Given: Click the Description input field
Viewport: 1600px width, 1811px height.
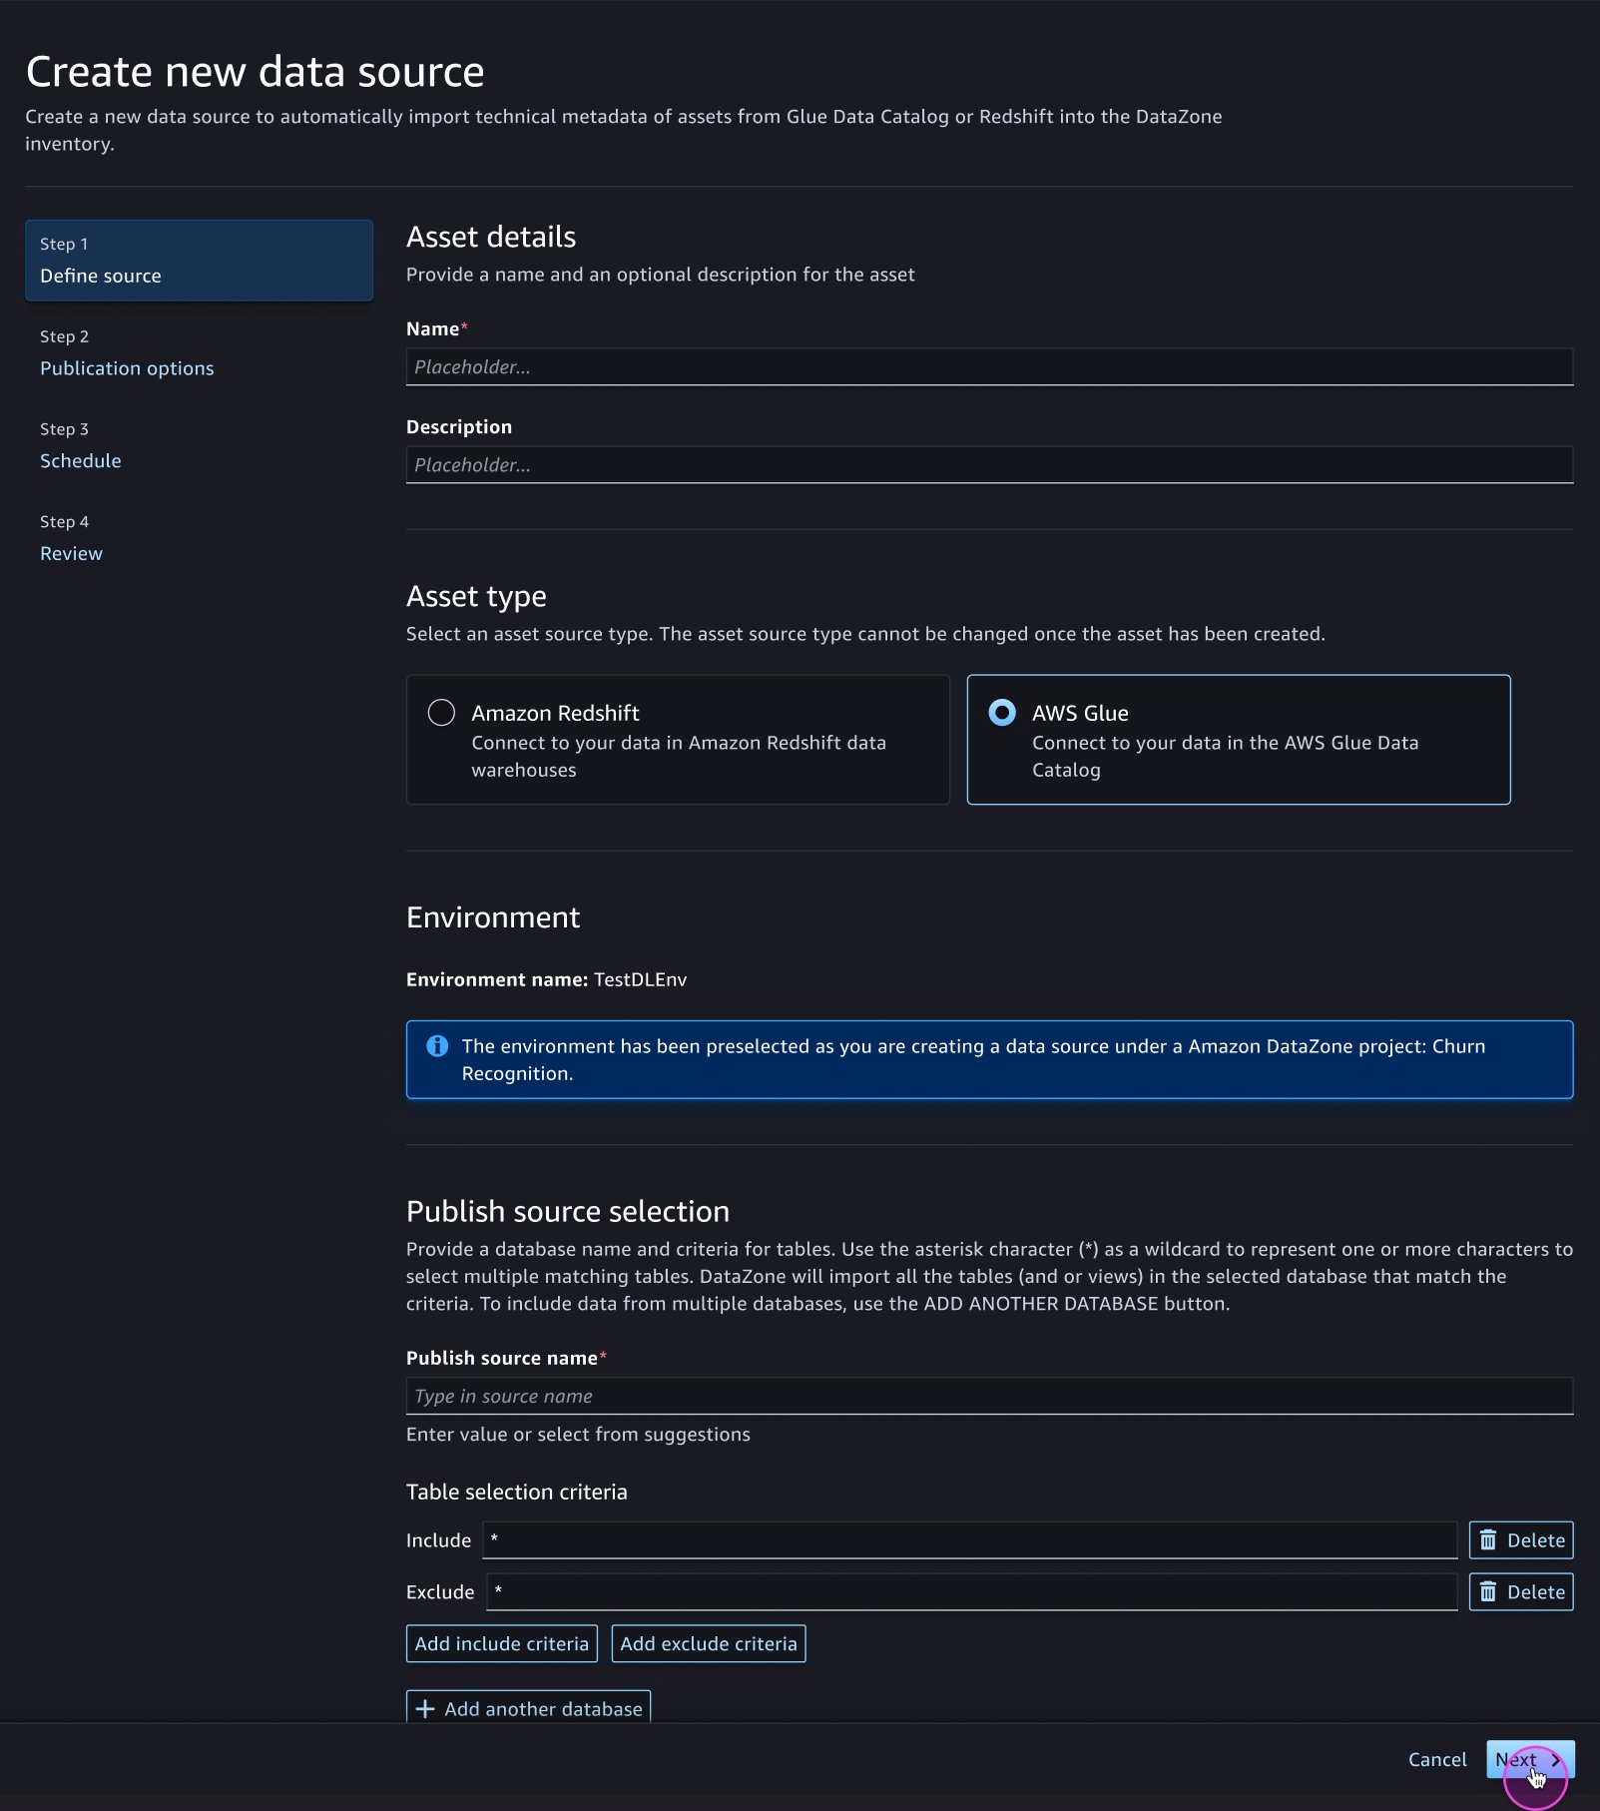Looking at the screenshot, I should [x=989, y=464].
